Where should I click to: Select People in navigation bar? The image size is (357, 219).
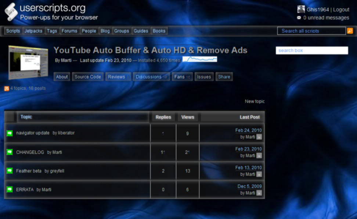click(x=89, y=31)
